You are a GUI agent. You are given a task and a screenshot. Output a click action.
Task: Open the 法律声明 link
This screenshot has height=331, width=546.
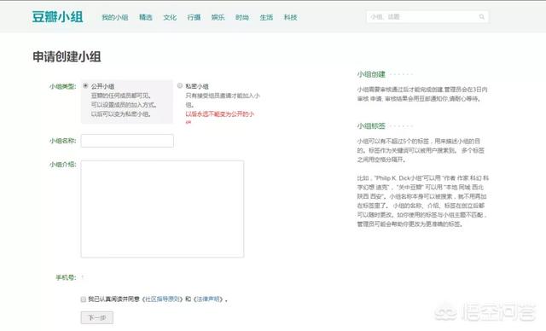(208, 299)
